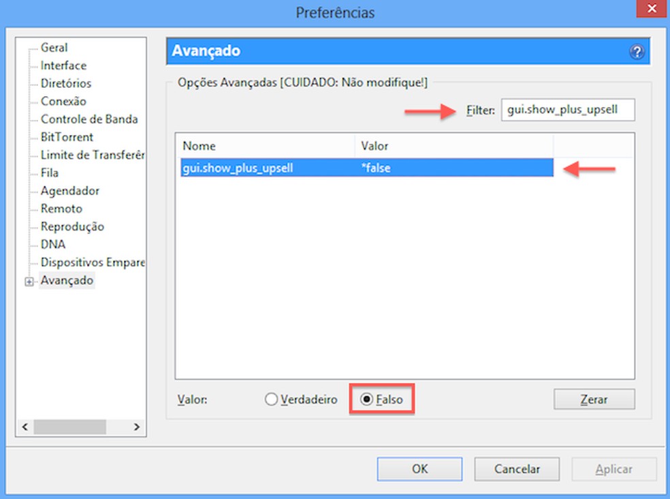Click Zerar to reset the value

594,399
